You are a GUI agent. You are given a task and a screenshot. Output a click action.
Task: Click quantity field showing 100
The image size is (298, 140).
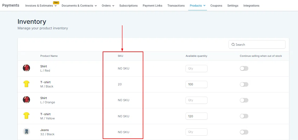click(196, 84)
